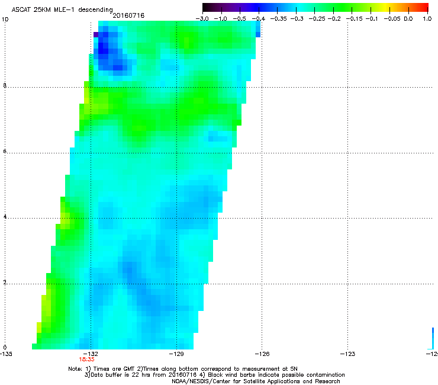This screenshot has height=385, width=438.
Task: Click the longitude axis label -132
Action: 91,354
